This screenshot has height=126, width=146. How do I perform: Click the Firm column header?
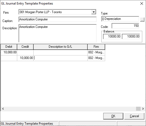96,47
